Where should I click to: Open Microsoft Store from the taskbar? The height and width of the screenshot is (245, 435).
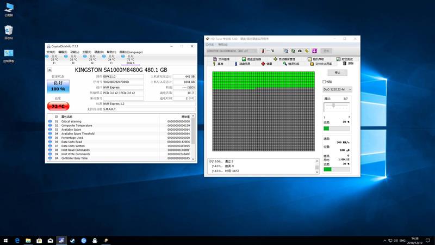[x=39, y=241]
